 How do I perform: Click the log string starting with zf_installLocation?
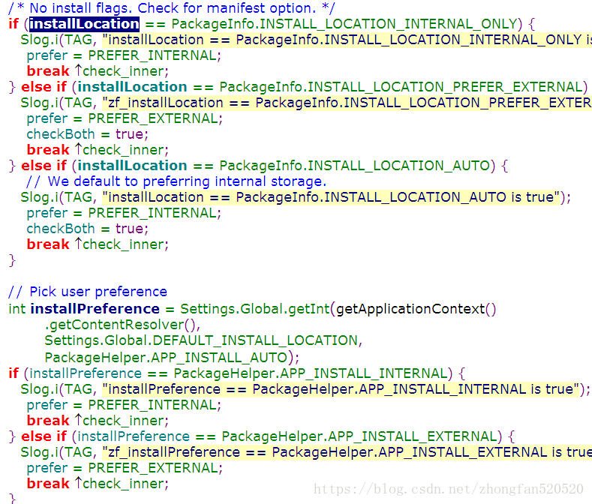tap(347, 103)
